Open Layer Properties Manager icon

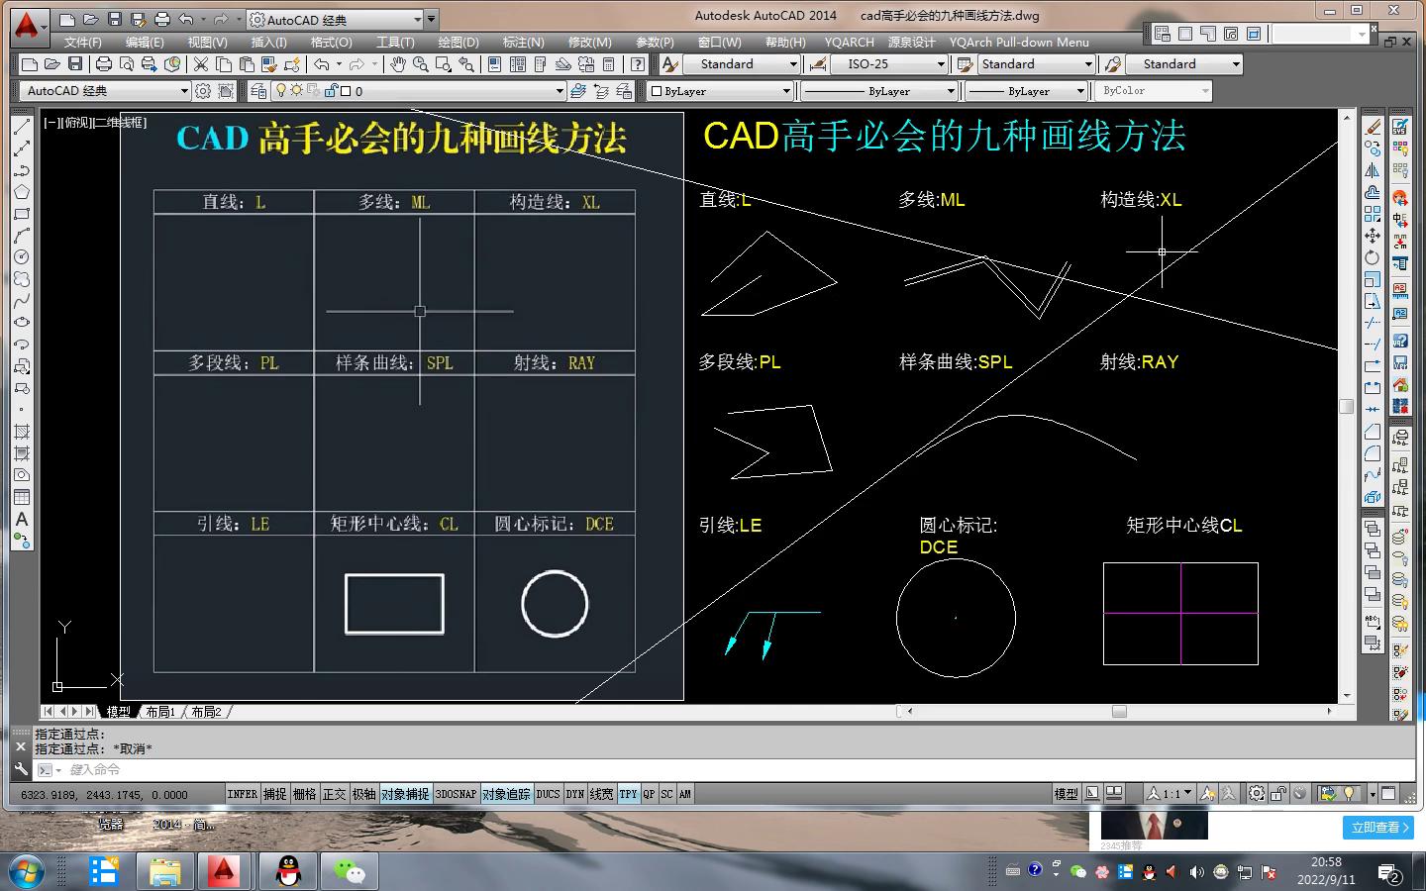258,91
